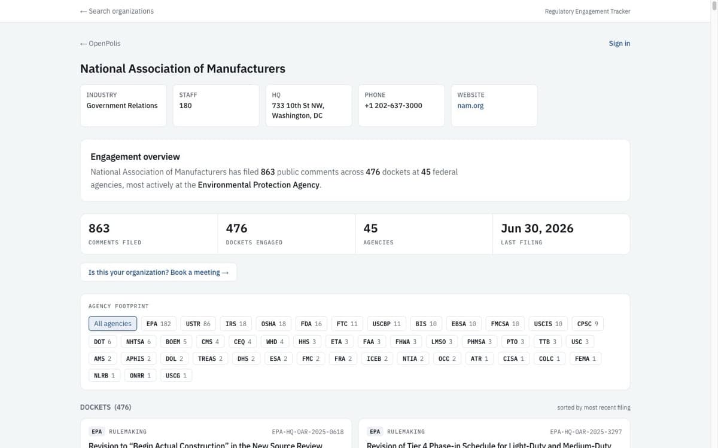Screen dimensions: 718x448
Task: Click the CISA 1 chip
Action: 513,358
